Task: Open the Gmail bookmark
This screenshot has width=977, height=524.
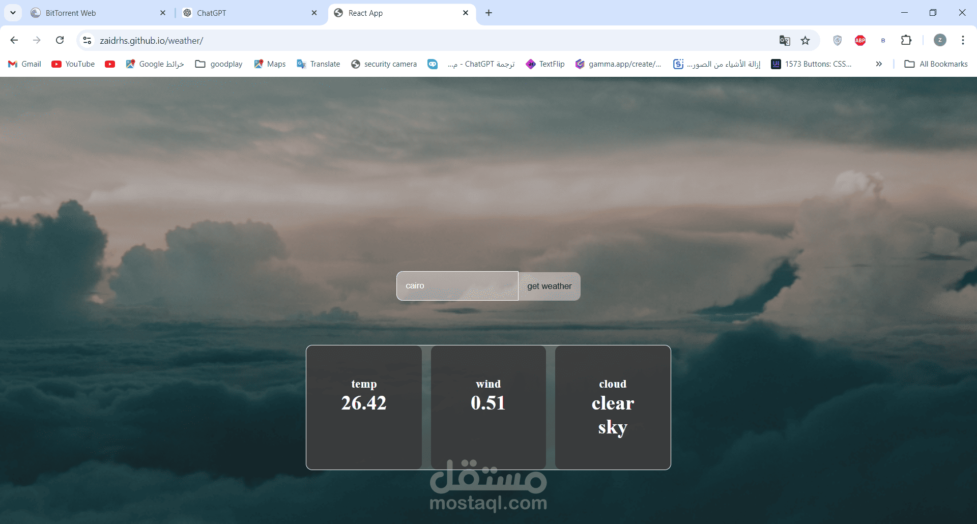Action: (x=24, y=64)
